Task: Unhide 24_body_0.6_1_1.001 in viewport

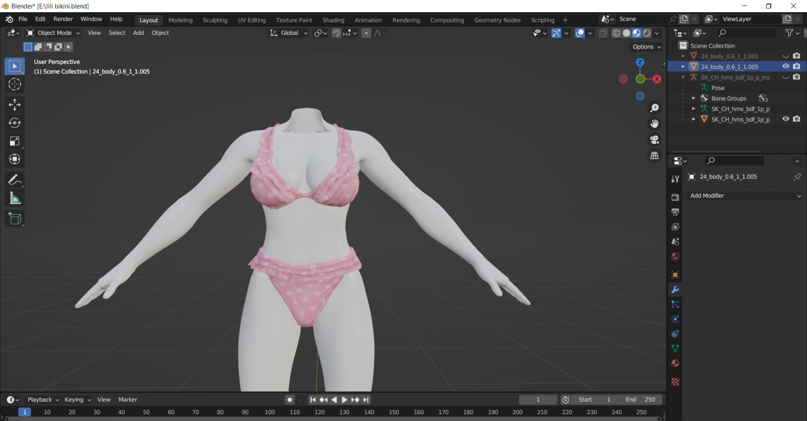Action: pos(785,56)
